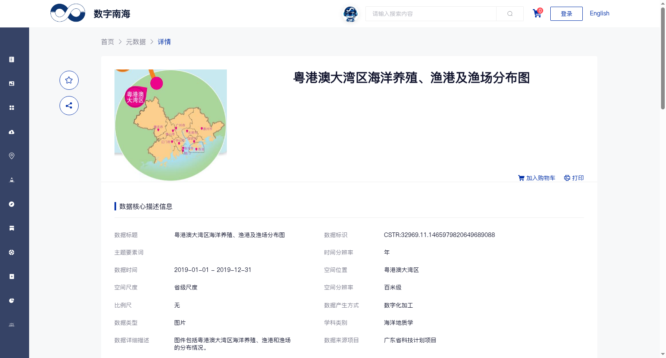Select 详情 breadcrumb item
Image resolution: width=666 pixels, height=358 pixels.
tap(164, 42)
